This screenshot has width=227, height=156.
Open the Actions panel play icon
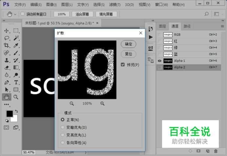tap(151, 37)
